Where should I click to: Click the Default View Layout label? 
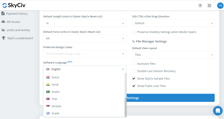tap(144, 48)
